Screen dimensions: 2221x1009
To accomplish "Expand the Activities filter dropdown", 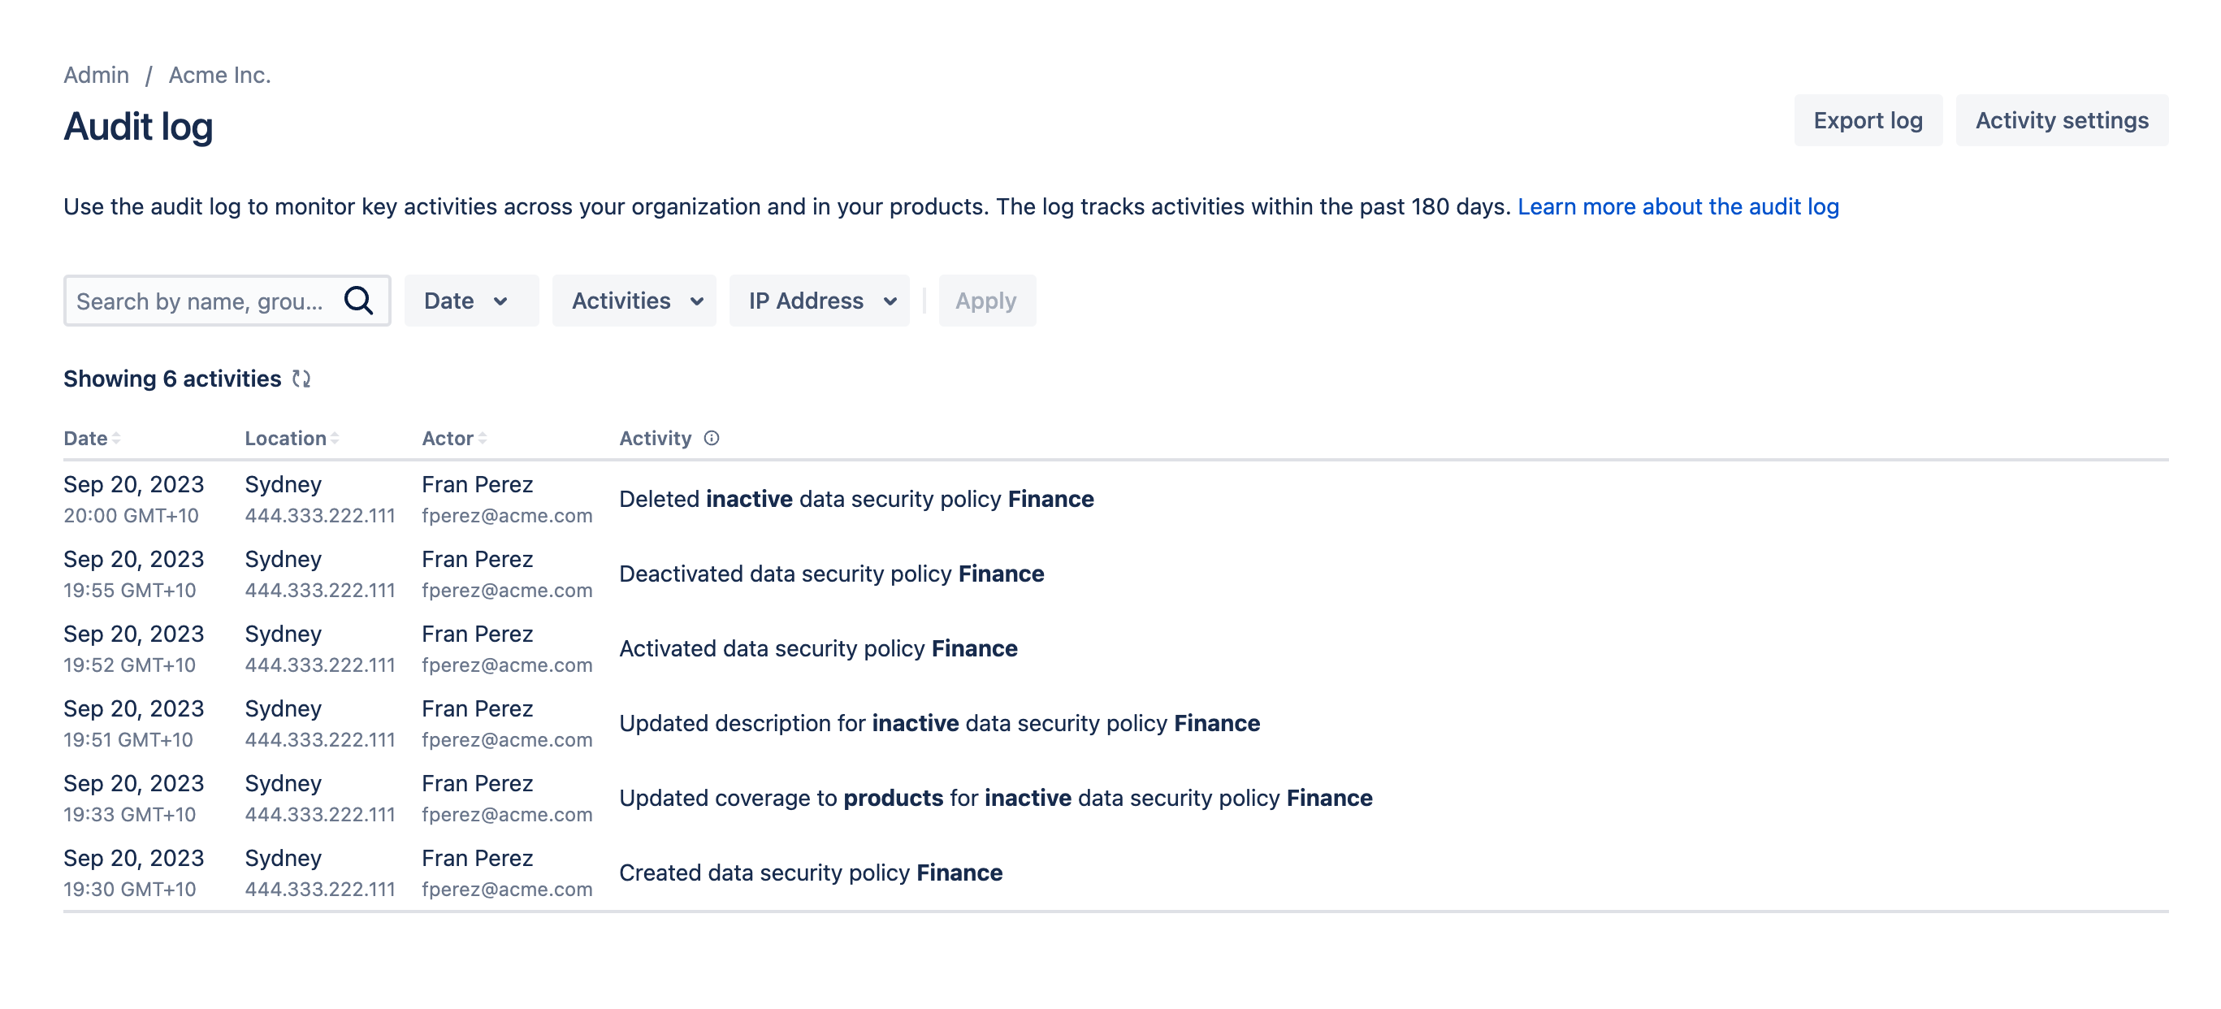I will tap(636, 299).
